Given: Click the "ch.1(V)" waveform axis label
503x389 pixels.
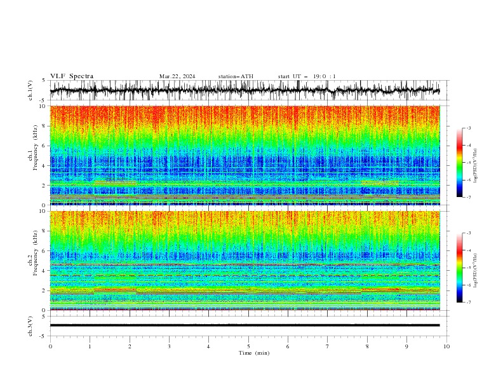Looking at the screenshot, I should (30, 90).
